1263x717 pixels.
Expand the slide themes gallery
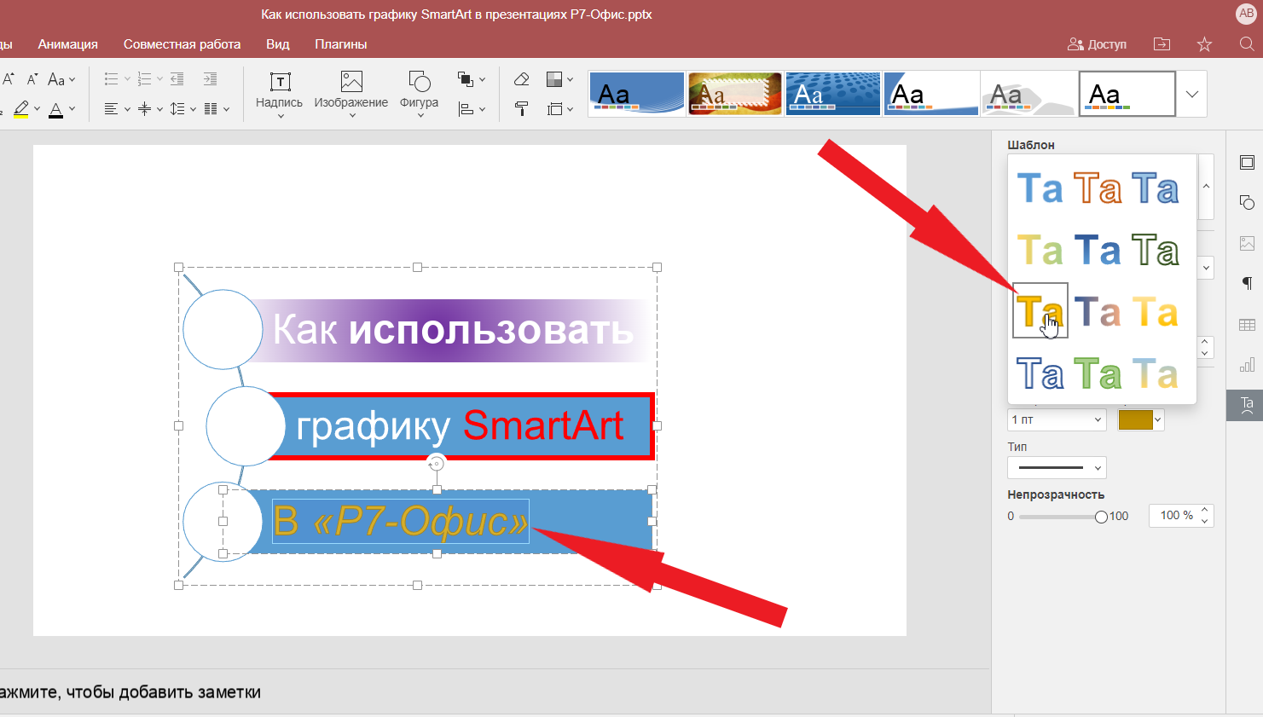pyautogui.click(x=1192, y=94)
